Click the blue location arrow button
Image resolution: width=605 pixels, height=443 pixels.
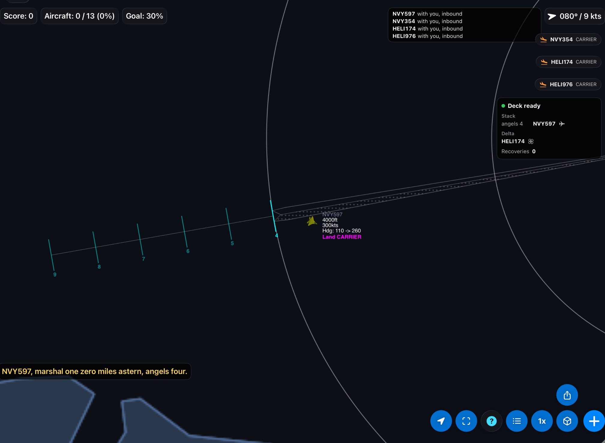(x=441, y=421)
